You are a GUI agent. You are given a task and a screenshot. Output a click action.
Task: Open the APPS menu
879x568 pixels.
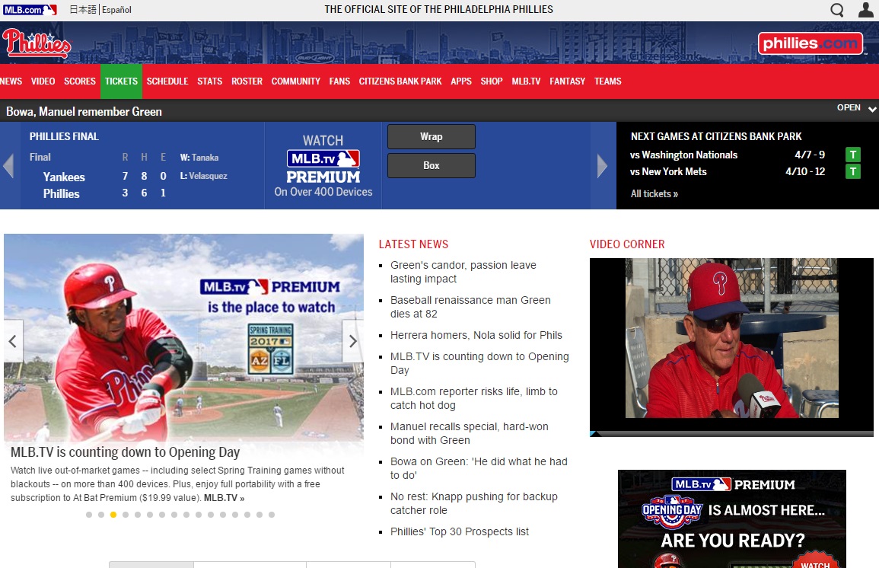[x=460, y=81]
